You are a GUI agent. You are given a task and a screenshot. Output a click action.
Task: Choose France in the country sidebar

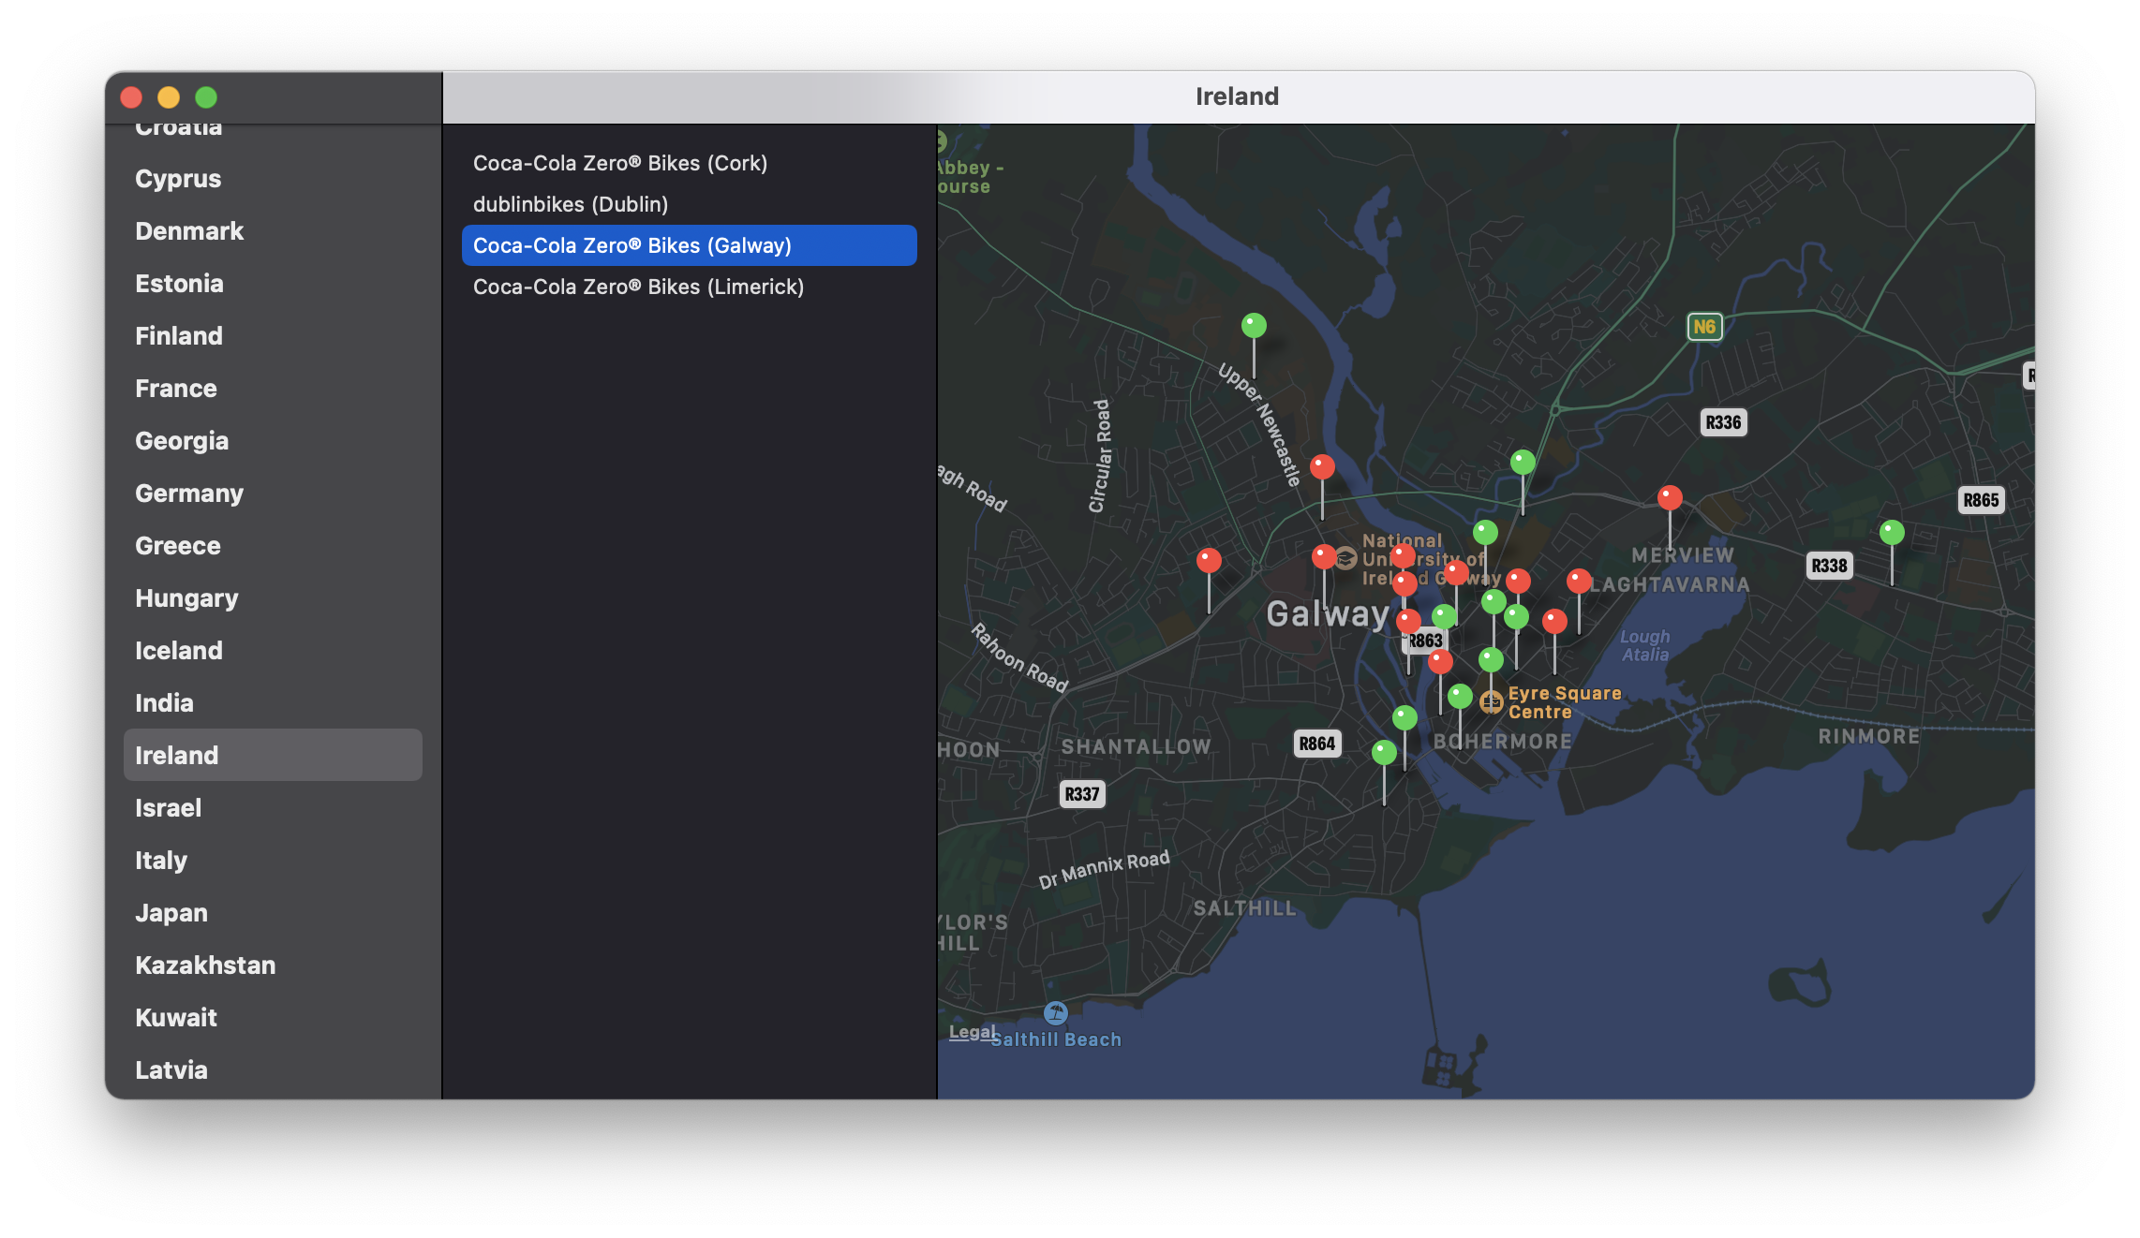click(273, 388)
